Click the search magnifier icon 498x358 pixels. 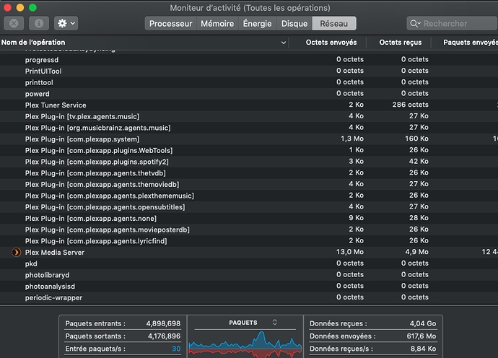coord(415,24)
